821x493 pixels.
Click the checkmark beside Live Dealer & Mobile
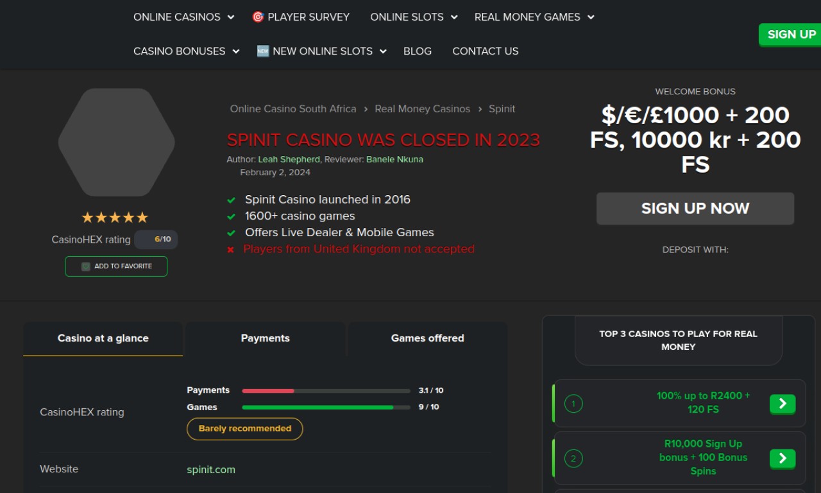232,233
